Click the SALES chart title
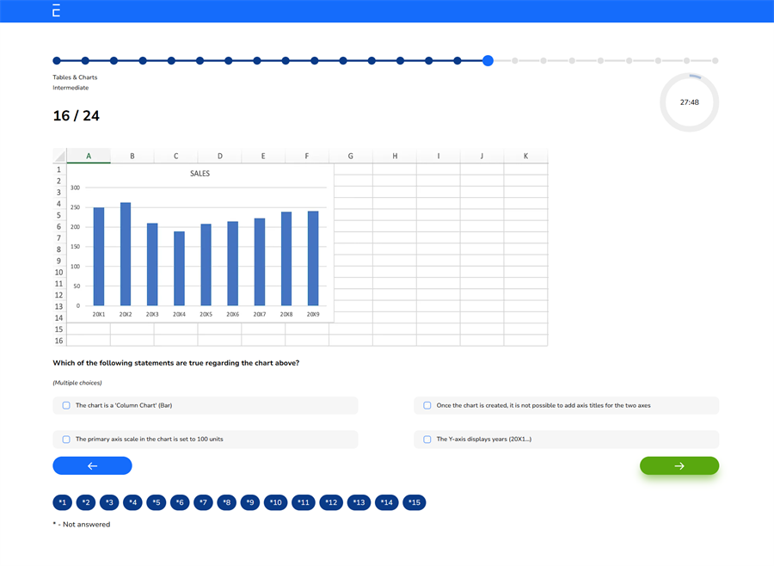 click(x=200, y=173)
